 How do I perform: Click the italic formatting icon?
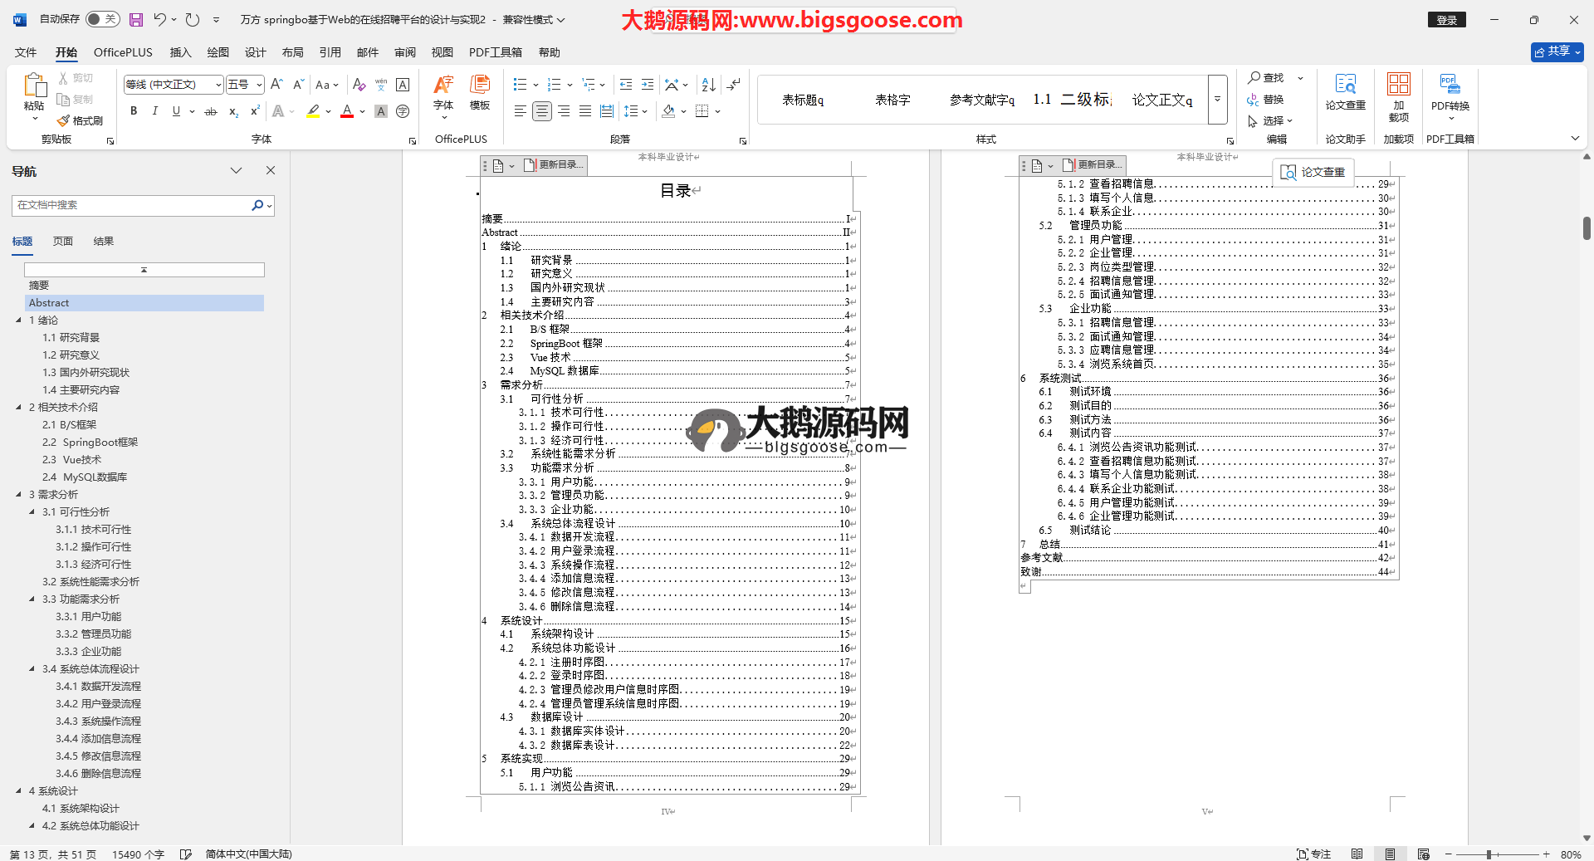(154, 111)
